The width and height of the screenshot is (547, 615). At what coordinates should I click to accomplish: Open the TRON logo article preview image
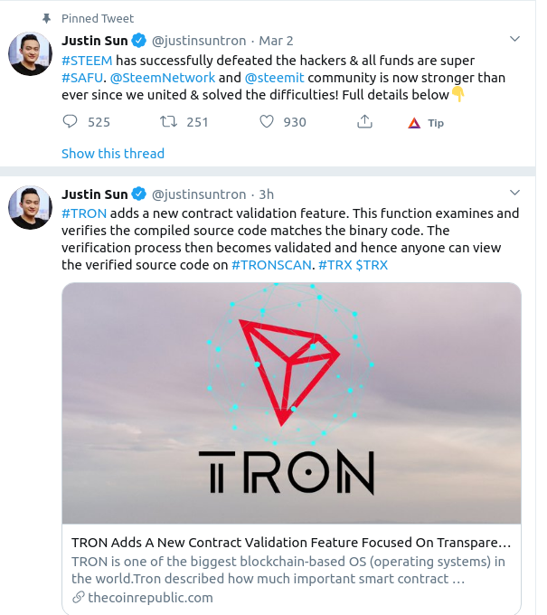[291, 402]
